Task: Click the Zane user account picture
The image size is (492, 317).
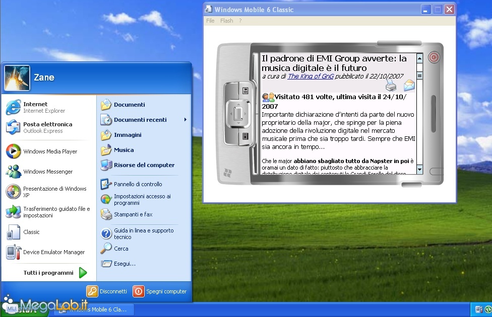Action: click(x=17, y=77)
